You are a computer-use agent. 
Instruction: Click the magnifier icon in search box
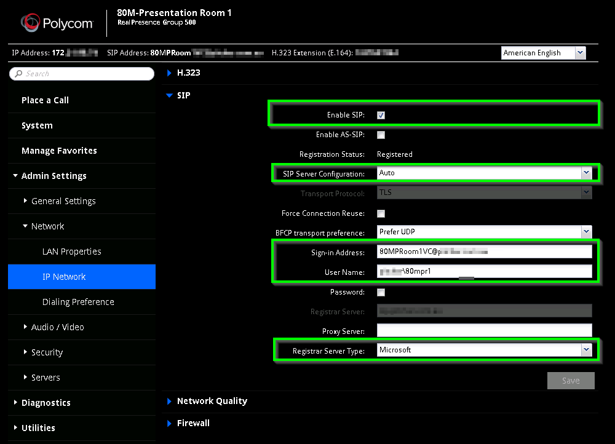pos(18,74)
